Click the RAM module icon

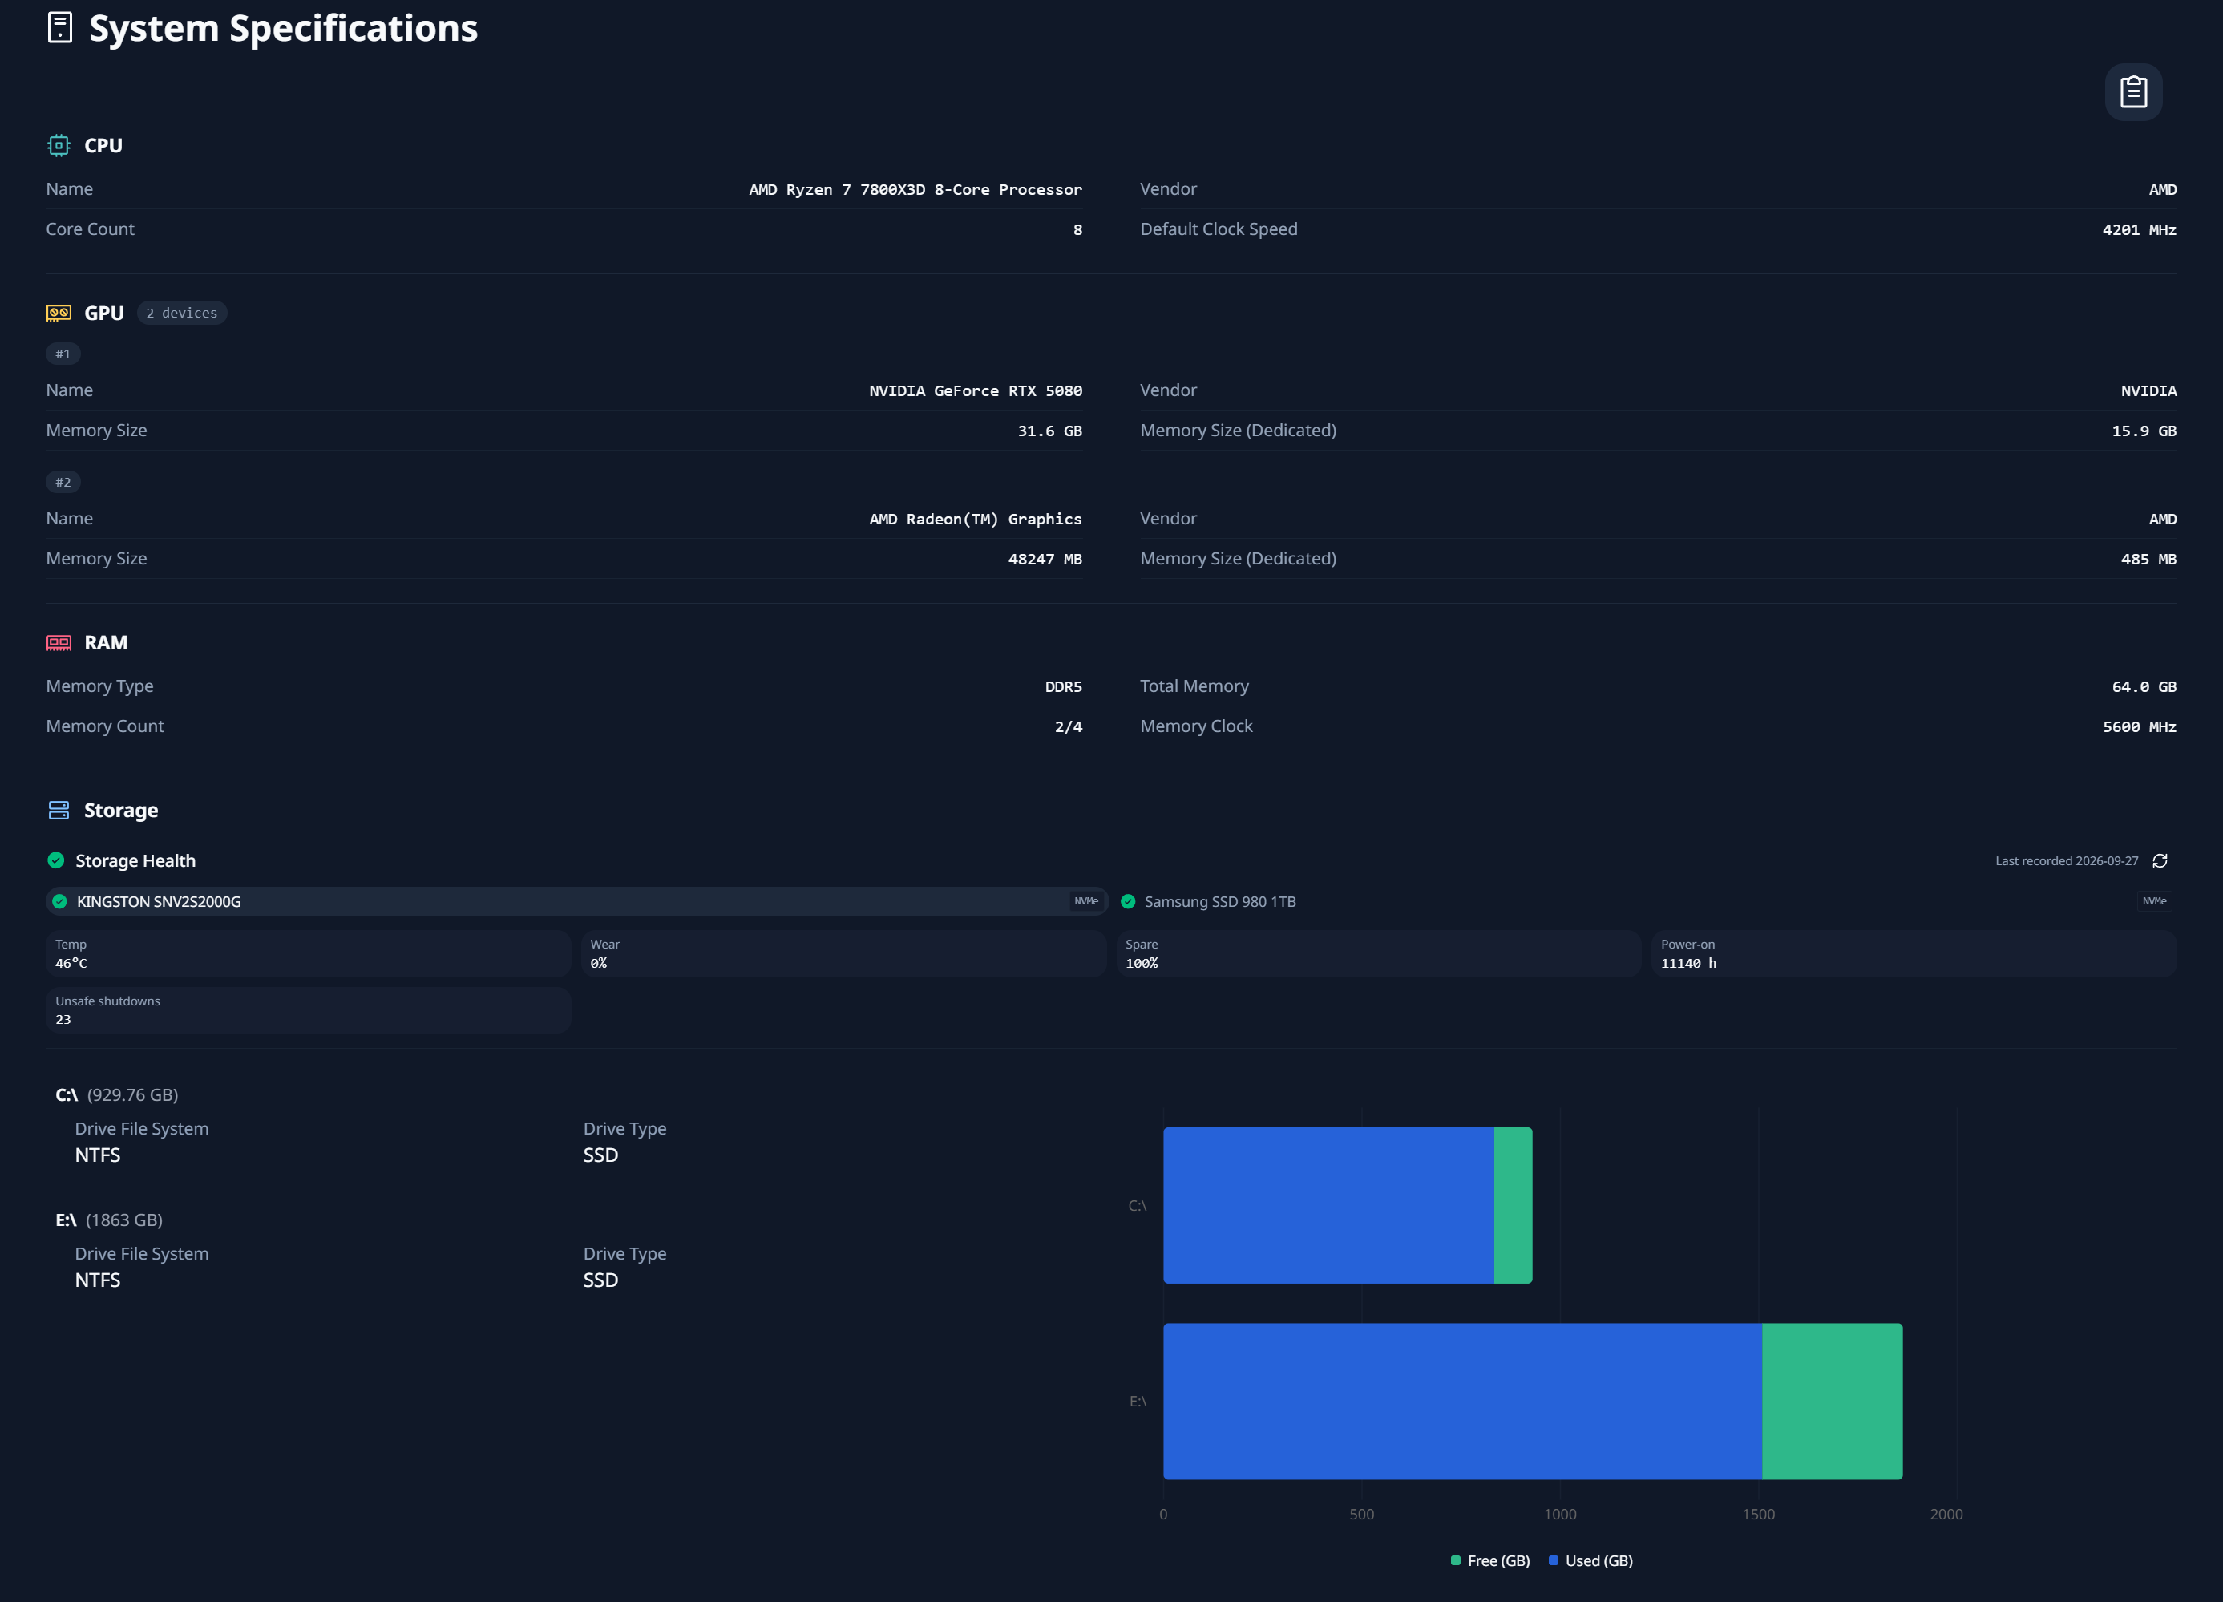[x=59, y=643]
